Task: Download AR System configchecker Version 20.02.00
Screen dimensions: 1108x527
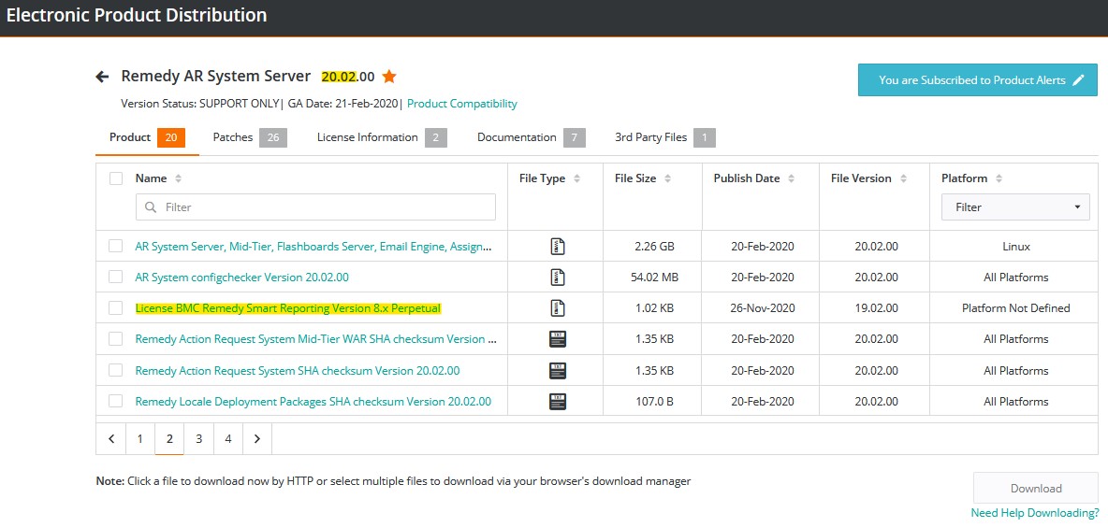Action: coord(241,278)
